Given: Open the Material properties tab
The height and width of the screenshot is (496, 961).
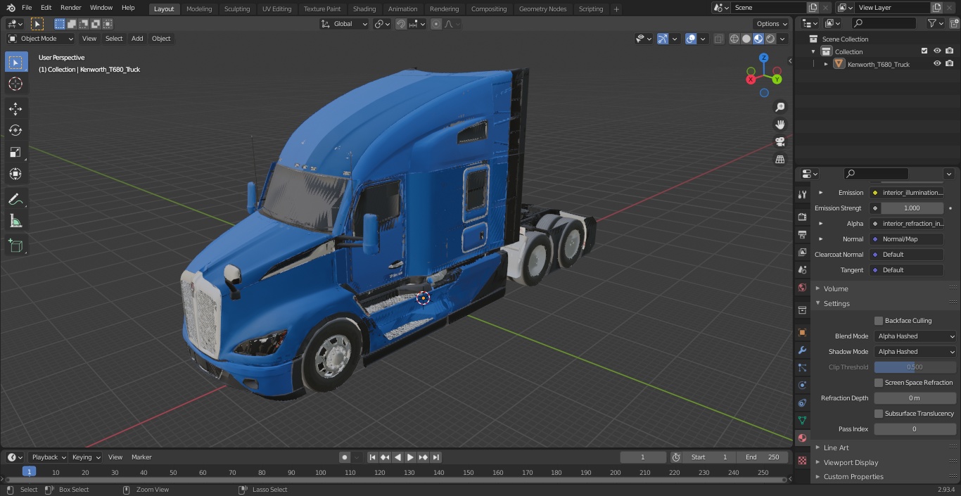Looking at the screenshot, I should tap(802, 438).
